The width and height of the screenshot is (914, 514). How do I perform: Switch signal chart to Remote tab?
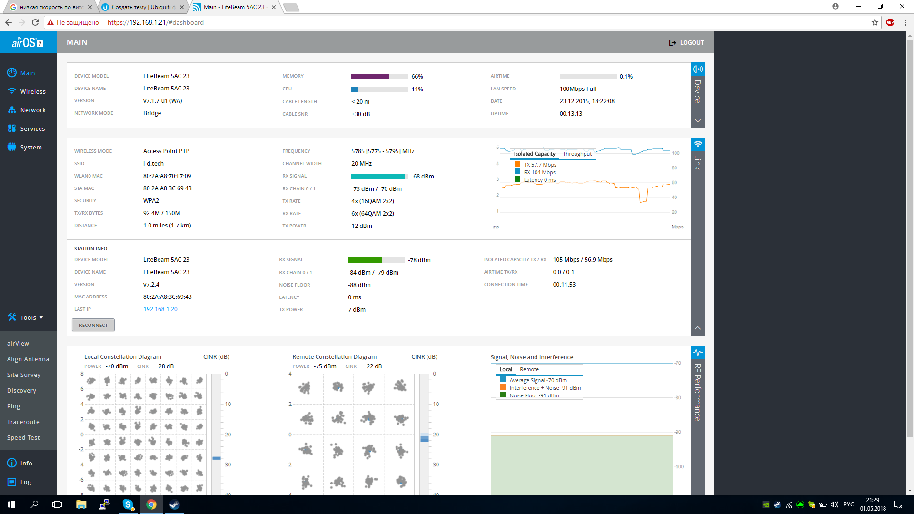(529, 369)
